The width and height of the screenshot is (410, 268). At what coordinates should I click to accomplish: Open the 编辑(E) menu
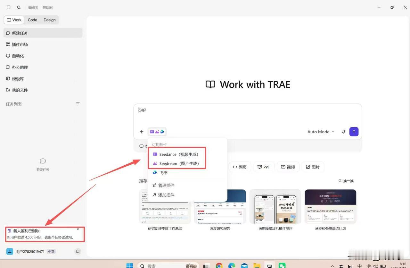pos(33,8)
